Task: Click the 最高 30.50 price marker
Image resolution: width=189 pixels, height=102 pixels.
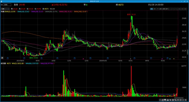Action: click(131, 14)
